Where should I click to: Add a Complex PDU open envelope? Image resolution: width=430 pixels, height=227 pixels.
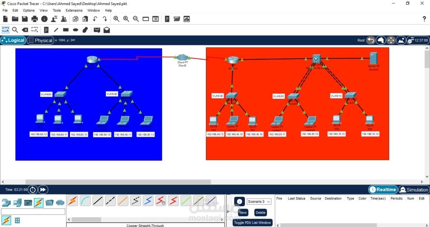click(x=106, y=30)
